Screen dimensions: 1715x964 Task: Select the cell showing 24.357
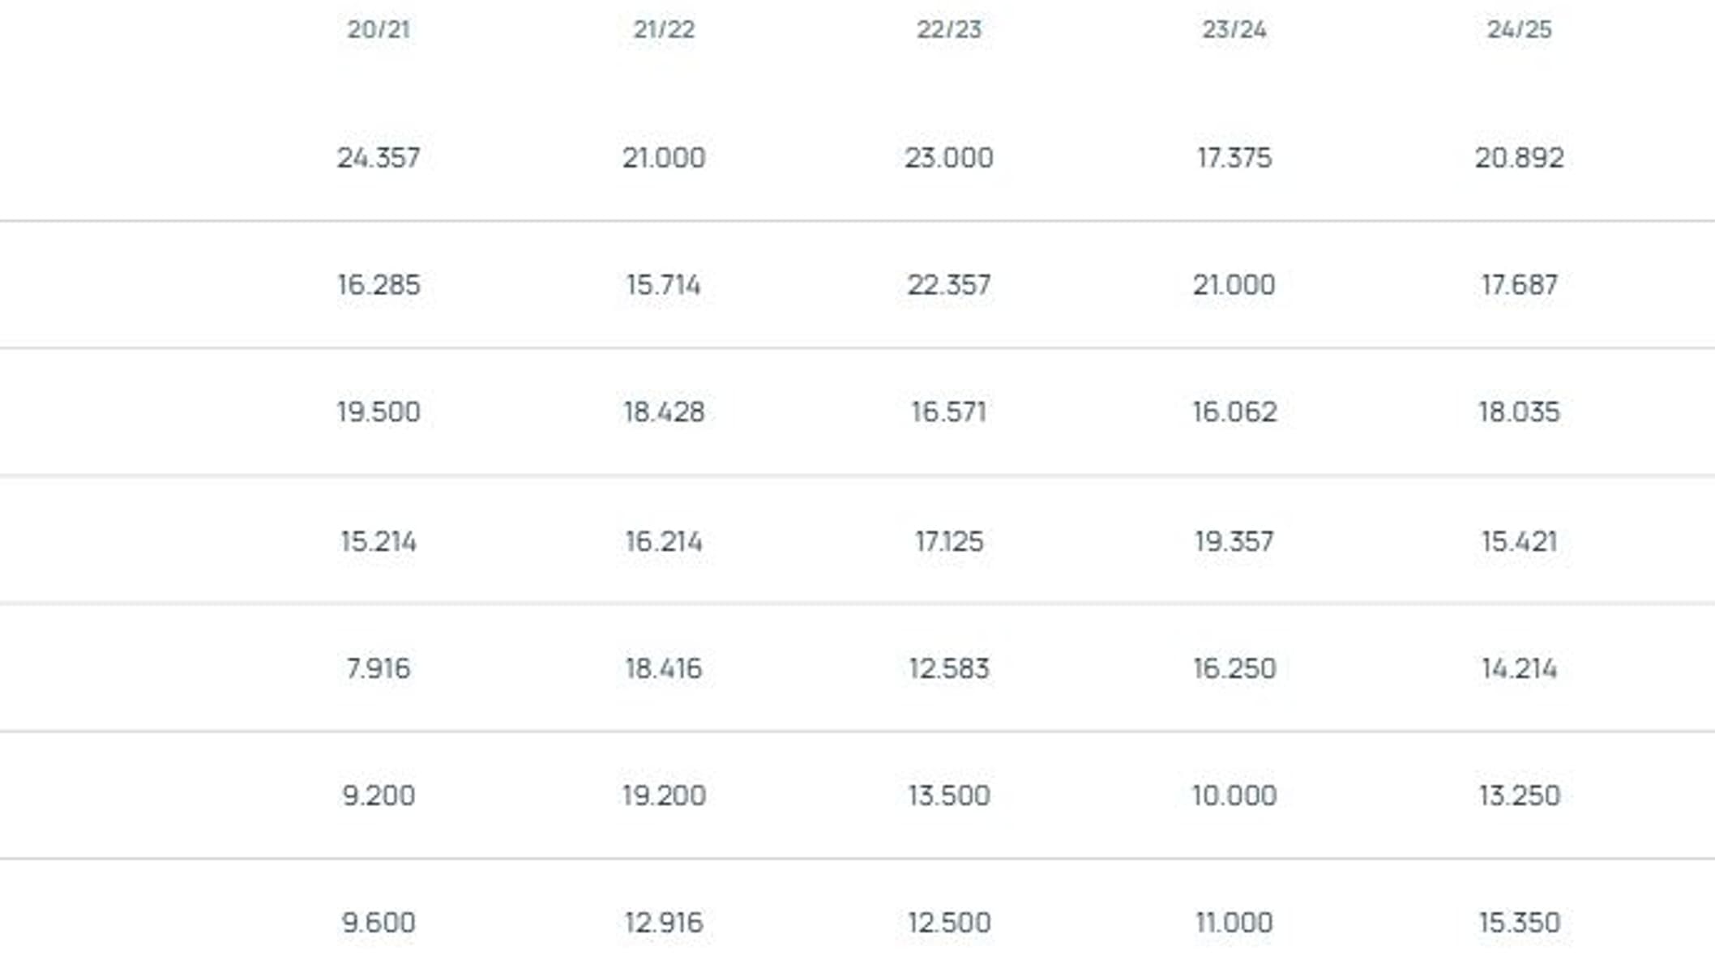pos(378,157)
